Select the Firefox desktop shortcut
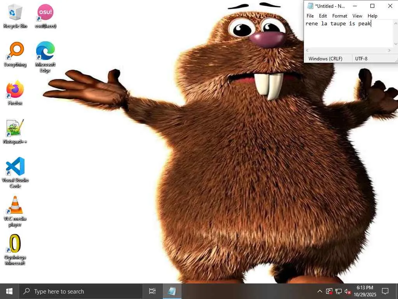This screenshot has width=398, height=299. point(15,93)
